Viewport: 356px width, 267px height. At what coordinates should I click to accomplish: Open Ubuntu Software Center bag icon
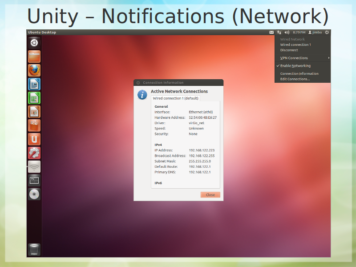pyautogui.click(x=34, y=125)
